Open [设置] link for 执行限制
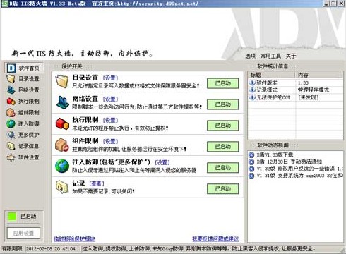The height and width of the screenshot is (254, 346). pos(110,120)
